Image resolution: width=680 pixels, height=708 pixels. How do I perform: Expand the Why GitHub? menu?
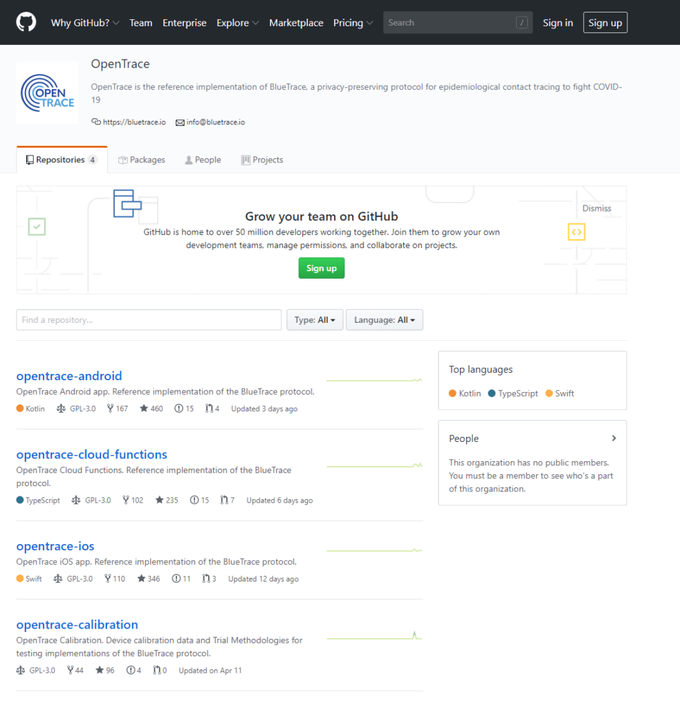click(x=85, y=23)
